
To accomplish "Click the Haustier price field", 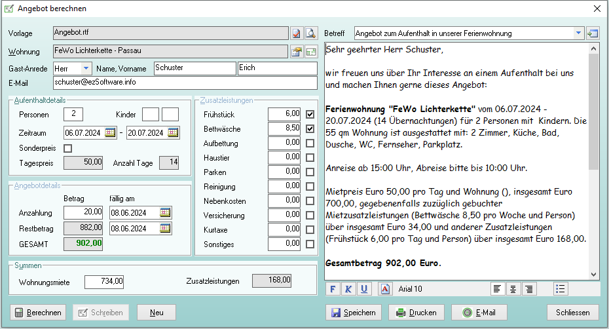I will pos(284,157).
